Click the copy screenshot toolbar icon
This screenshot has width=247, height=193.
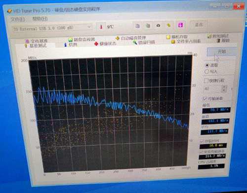(148, 26)
